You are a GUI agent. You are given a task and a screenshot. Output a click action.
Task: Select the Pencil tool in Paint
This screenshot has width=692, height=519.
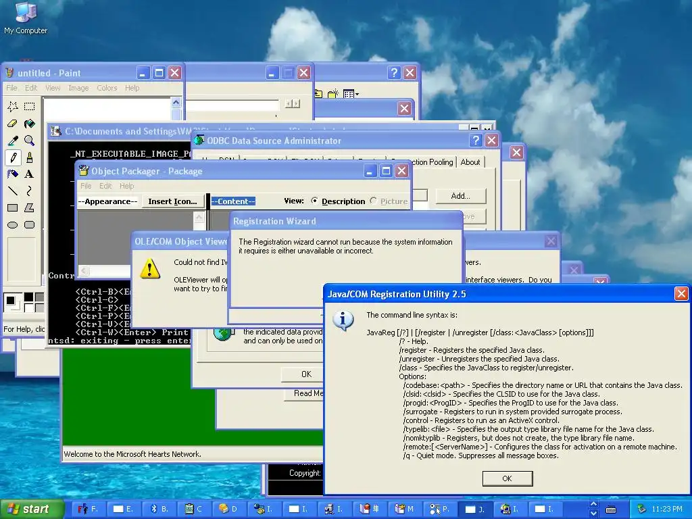(x=13, y=157)
